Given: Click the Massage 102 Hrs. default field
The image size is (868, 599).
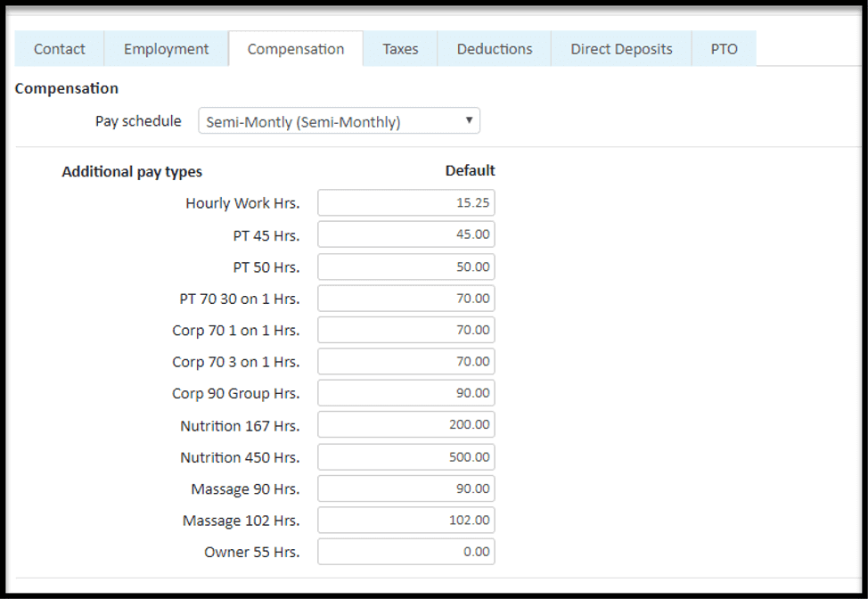Looking at the screenshot, I should tap(405, 520).
